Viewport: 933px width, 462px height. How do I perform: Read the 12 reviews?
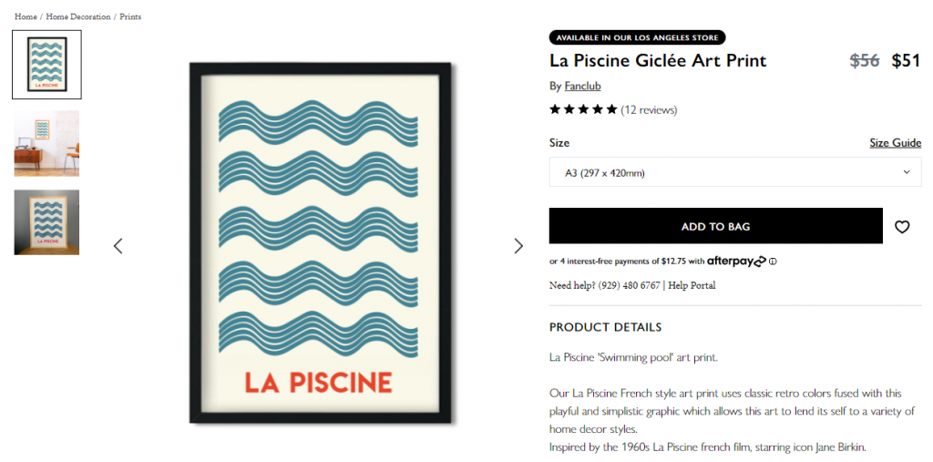pos(649,110)
